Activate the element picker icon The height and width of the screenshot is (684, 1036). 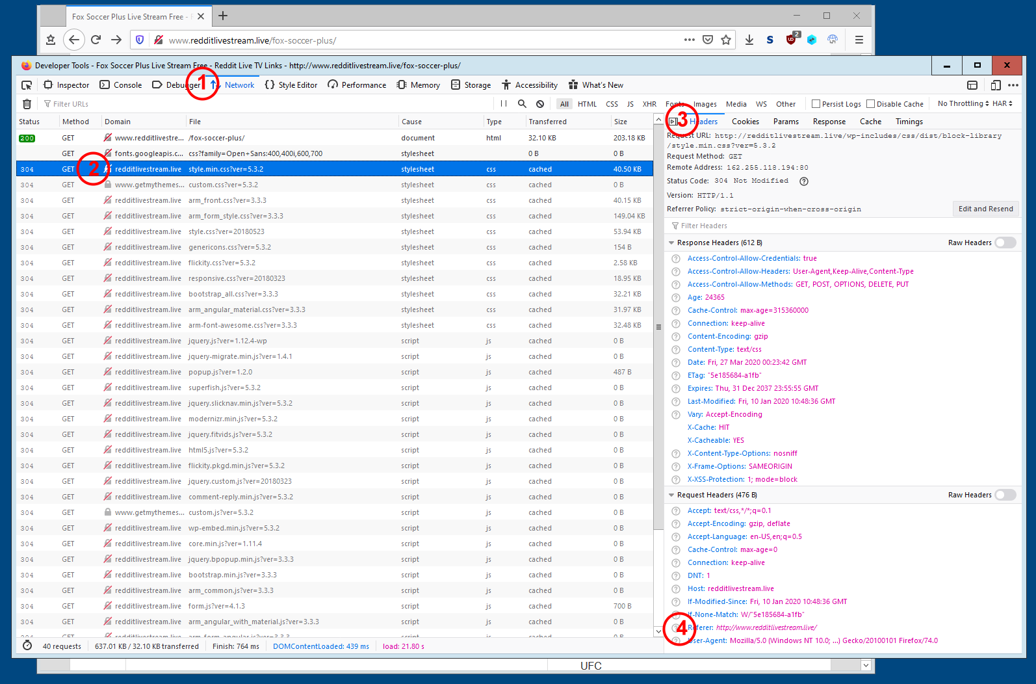pyautogui.click(x=27, y=85)
